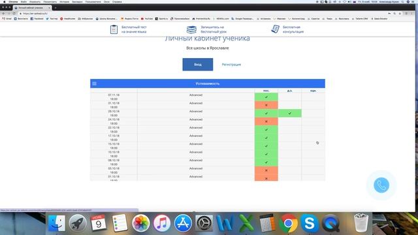Select the Личный кабинет ученика browser tab
This screenshot has width=418, height=235.
tap(32, 8)
